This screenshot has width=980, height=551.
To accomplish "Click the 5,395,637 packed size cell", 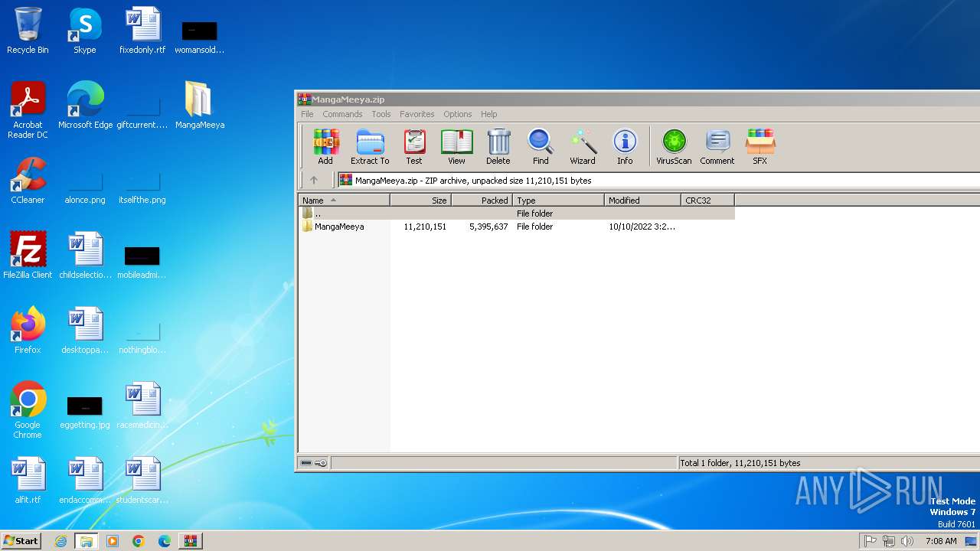I will coord(488,227).
